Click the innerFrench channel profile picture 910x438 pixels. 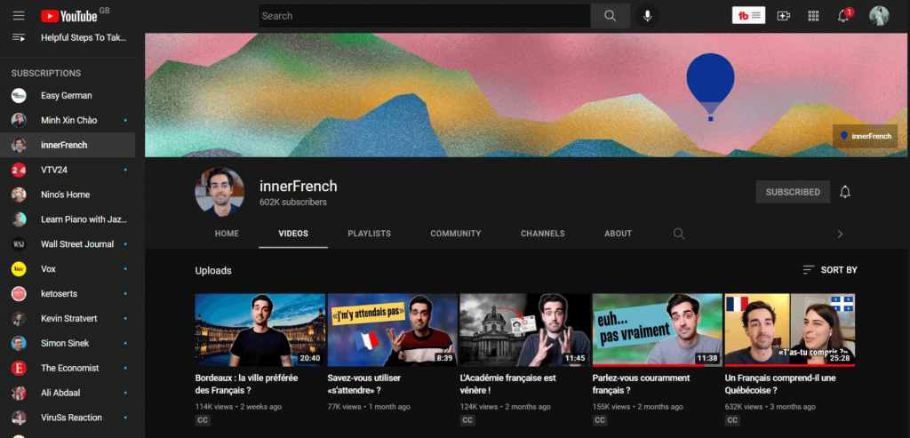coord(220,192)
